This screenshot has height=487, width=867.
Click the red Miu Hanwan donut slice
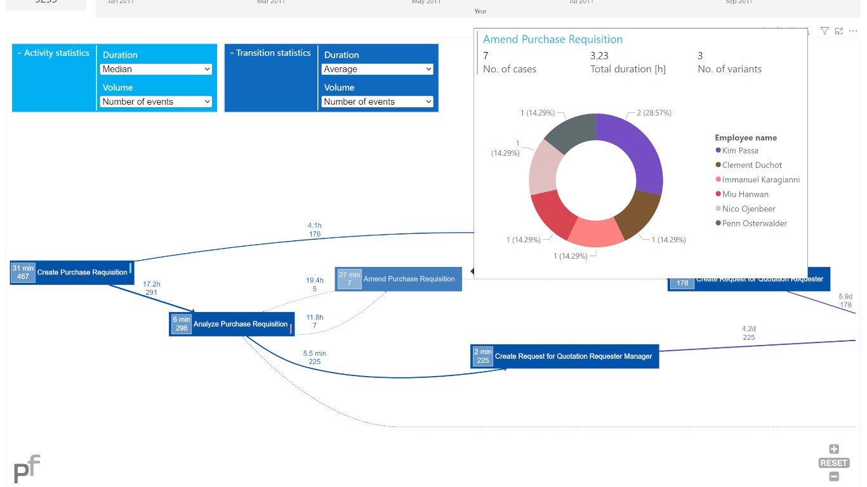coord(552,214)
